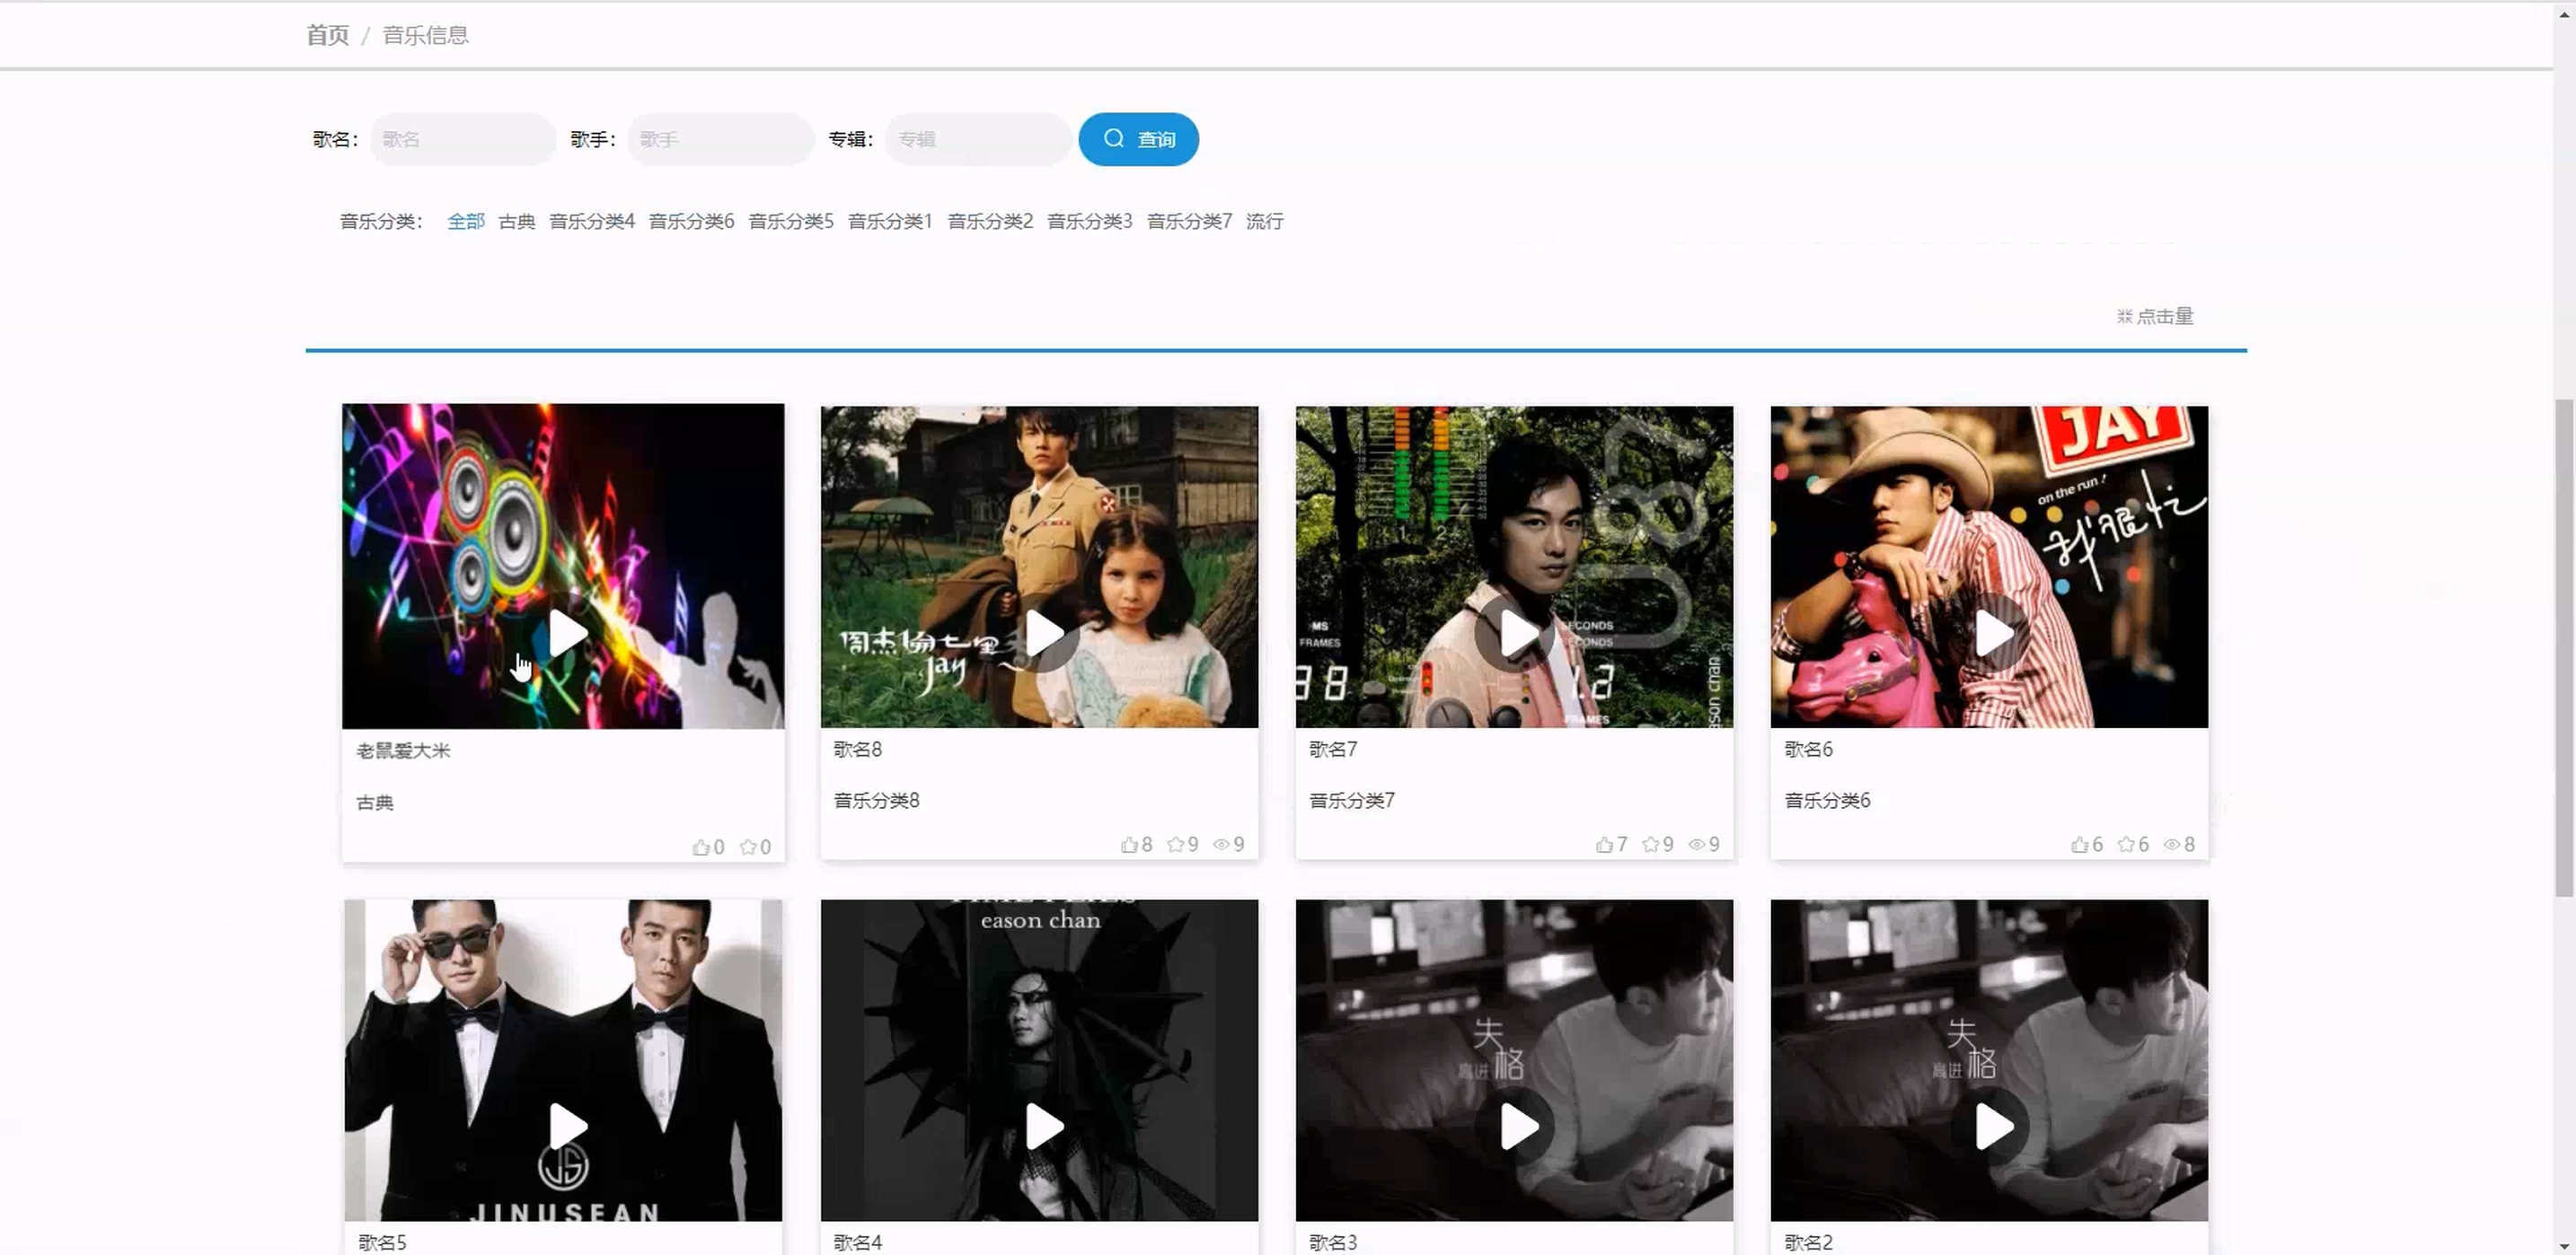
Task: Star the 老鼠爱大米 song
Action: pyautogui.click(x=748, y=848)
